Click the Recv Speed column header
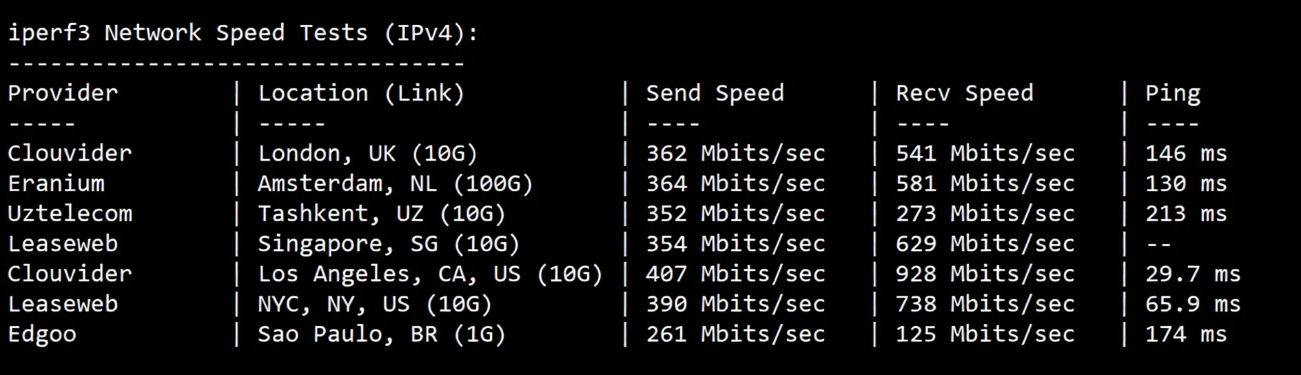The width and height of the screenshot is (1301, 375). click(x=964, y=93)
